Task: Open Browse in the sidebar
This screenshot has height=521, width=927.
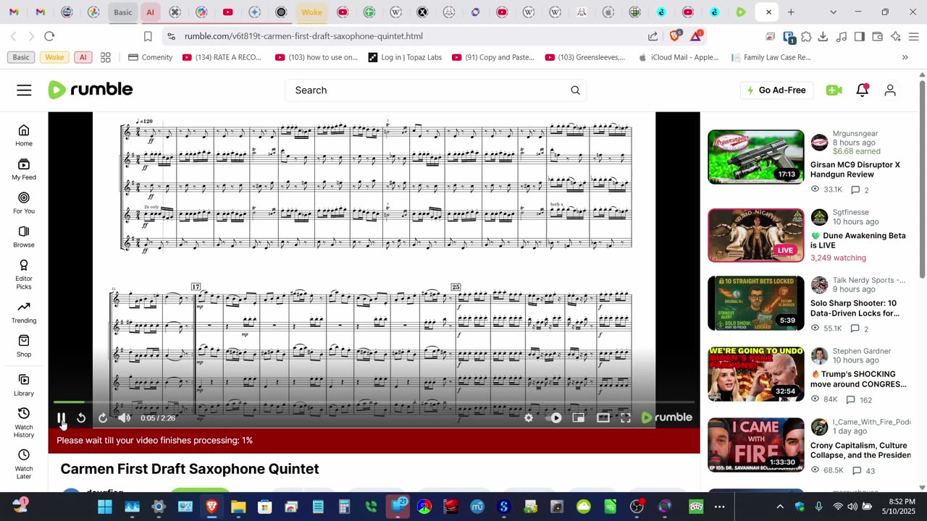Action: point(24,237)
